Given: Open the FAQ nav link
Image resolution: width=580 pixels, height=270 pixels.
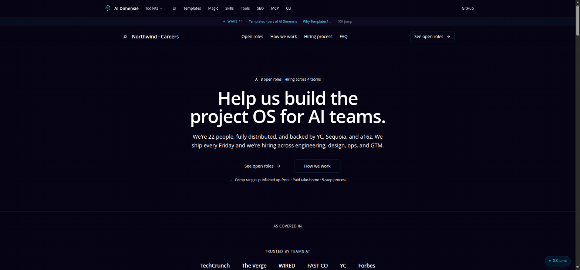Looking at the screenshot, I should [344, 37].
